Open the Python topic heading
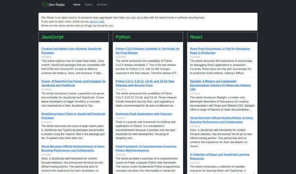The width and height of the screenshot is (296, 174). [x=123, y=37]
